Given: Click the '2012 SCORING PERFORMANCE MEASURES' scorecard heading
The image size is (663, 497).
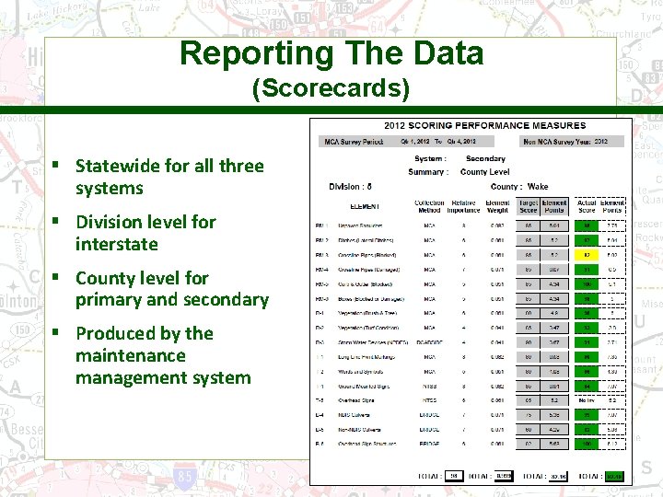Looking at the screenshot, I should [485, 125].
